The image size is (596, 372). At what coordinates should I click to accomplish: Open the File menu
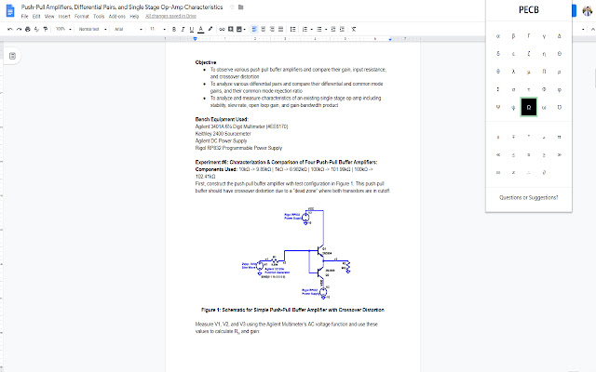(x=25, y=17)
